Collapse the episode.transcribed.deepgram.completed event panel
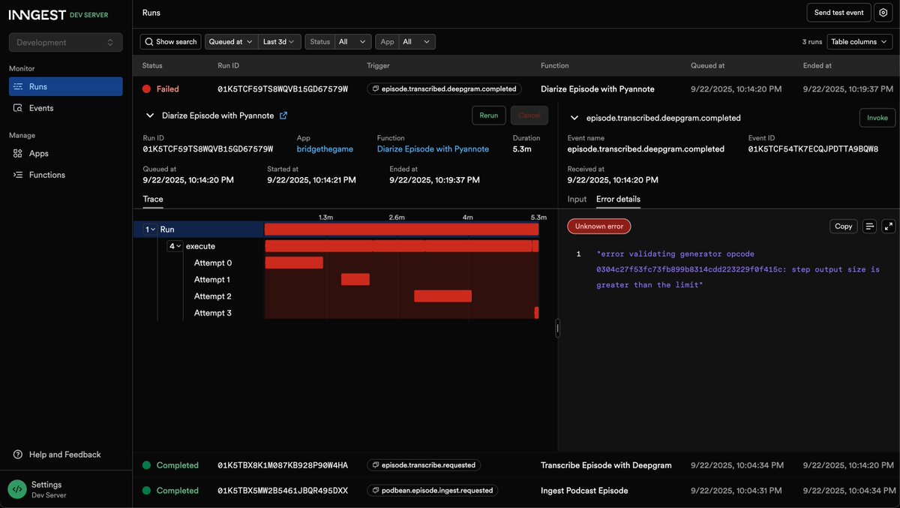This screenshot has width=900, height=508. (574, 118)
